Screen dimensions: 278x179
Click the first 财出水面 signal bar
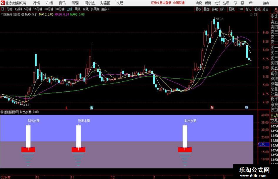pos(28,136)
